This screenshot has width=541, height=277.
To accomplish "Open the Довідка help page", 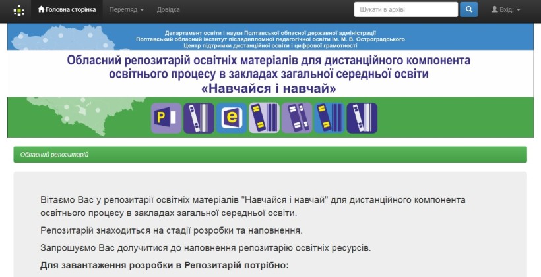I will tap(168, 10).
